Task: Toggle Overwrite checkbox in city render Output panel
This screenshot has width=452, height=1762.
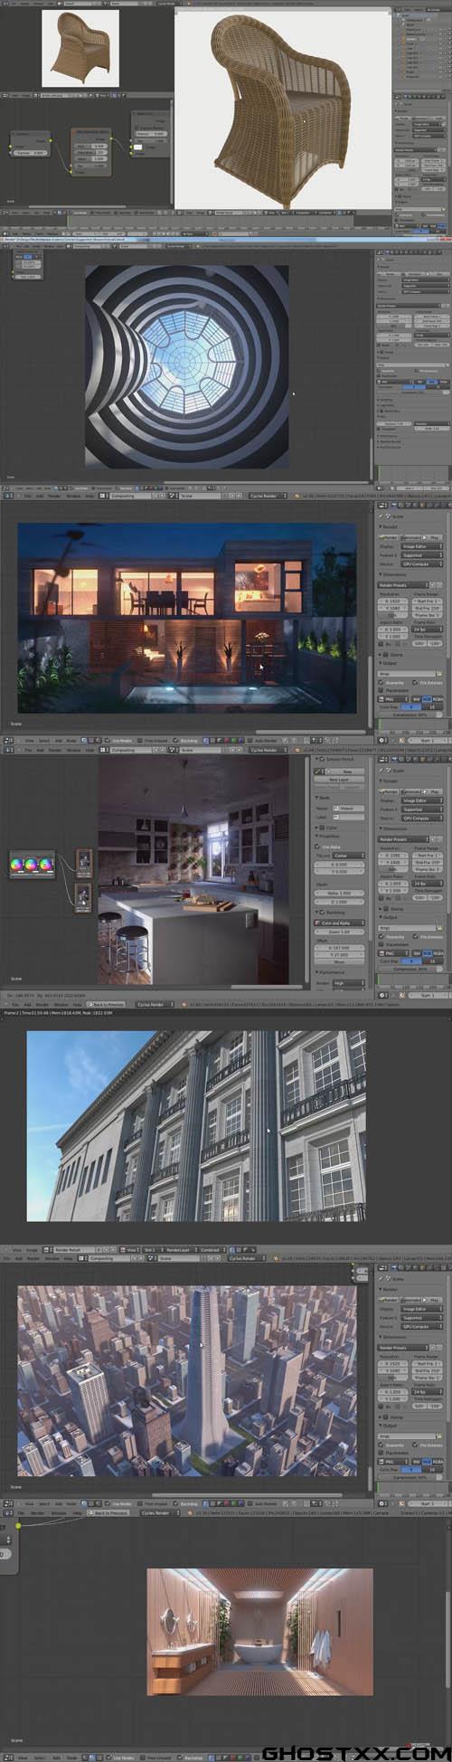Action: (381, 1445)
